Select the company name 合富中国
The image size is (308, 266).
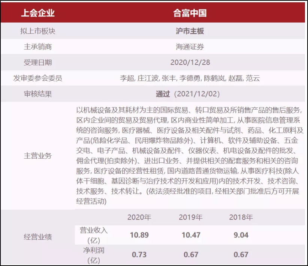190,13
